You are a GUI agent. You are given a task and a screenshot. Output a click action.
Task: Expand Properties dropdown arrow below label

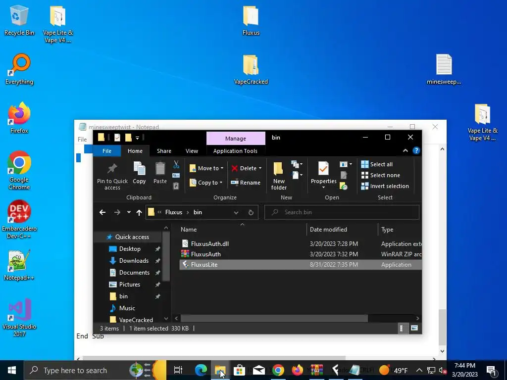(x=323, y=188)
